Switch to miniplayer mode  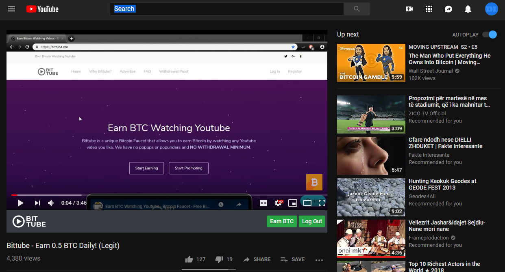click(x=293, y=203)
